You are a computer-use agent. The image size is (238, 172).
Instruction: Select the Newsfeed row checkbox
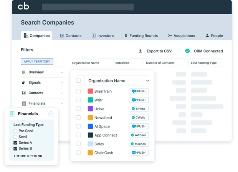point(78,118)
